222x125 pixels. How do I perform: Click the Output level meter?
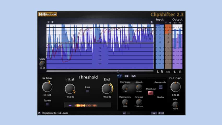pyautogui.click(x=177, y=47)
